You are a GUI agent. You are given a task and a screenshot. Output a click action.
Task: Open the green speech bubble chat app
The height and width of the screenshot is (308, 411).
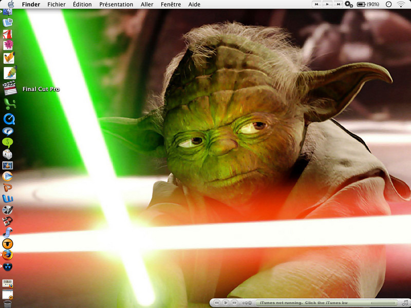point(7,143)
